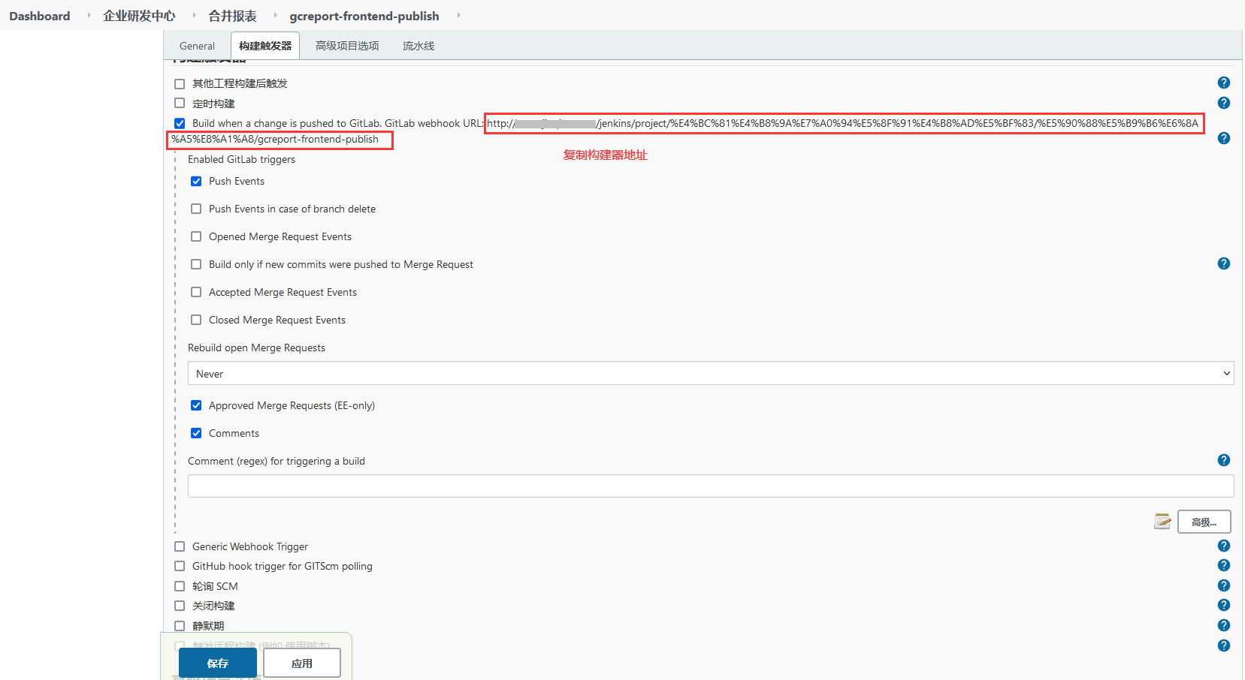
Task: Uncheck Push Events trigger
Action: (x=196, y=181)
